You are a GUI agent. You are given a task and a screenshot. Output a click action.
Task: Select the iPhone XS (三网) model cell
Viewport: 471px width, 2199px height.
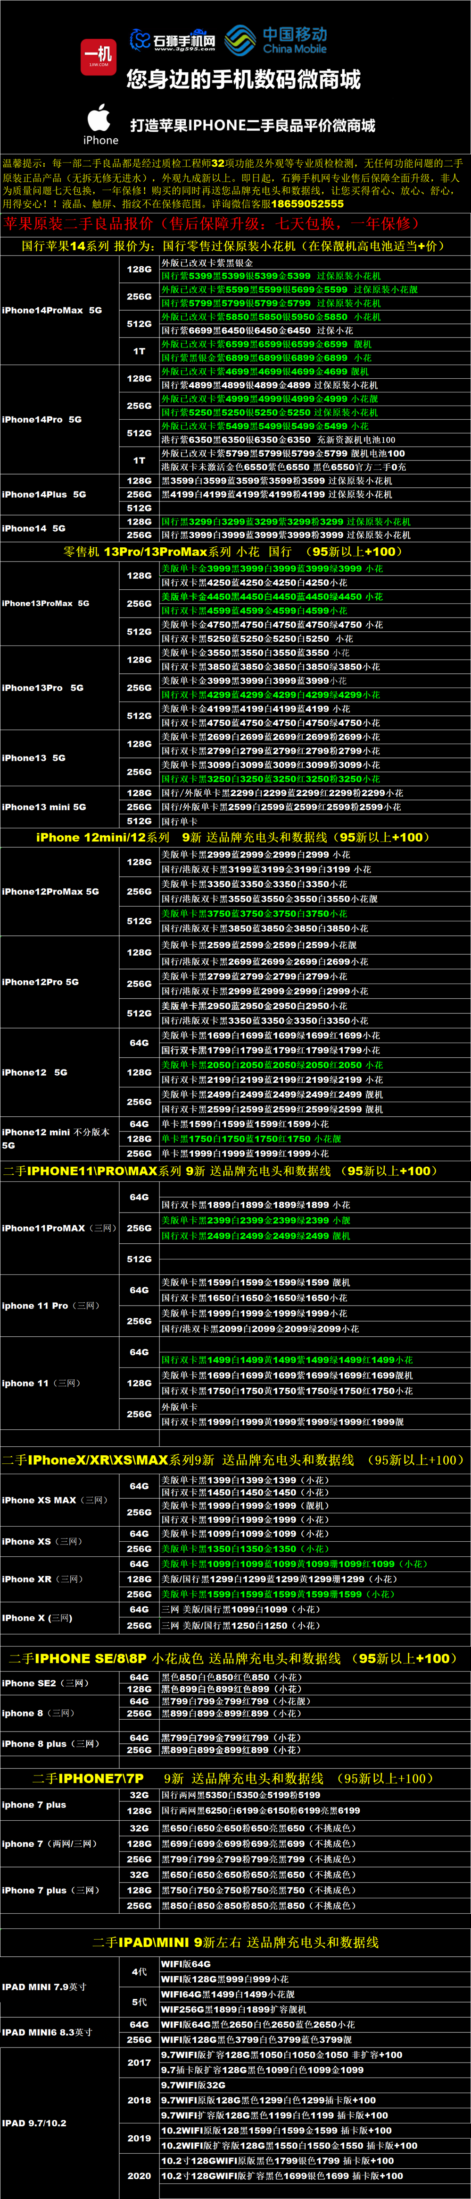coord(59,1542)
